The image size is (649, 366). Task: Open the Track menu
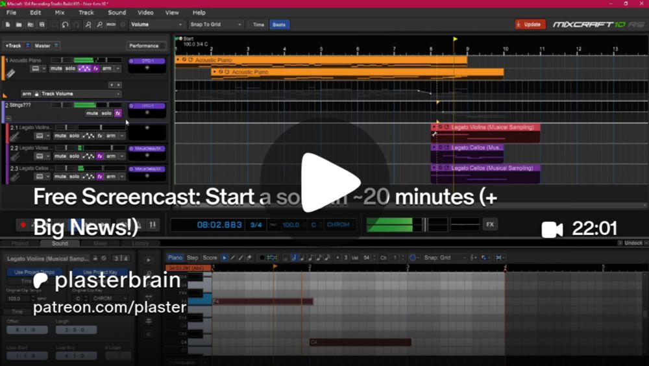(x=86, y=12)
